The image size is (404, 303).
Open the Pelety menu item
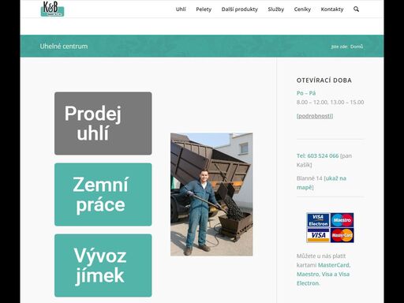coord(204,9)
